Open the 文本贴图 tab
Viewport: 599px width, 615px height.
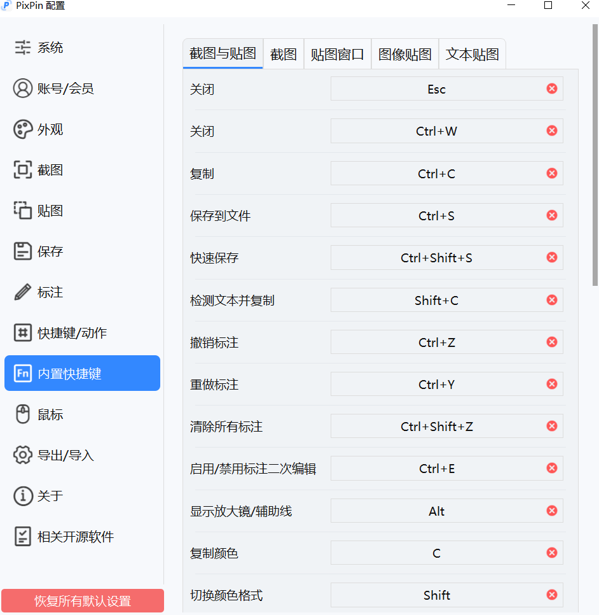(x=472, y=53)
